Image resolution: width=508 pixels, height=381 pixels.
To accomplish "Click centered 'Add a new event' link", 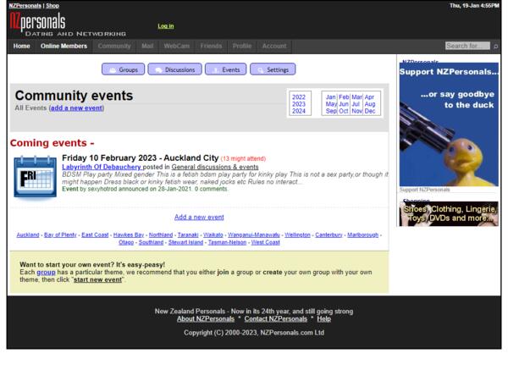I will point(199,217).
